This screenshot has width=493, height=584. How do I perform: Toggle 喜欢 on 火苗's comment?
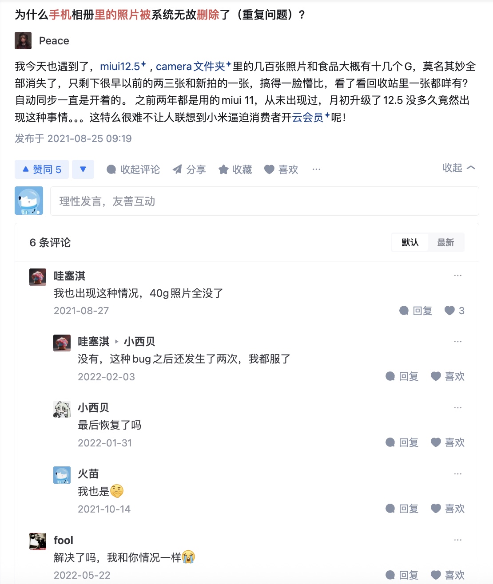[448, 509]
